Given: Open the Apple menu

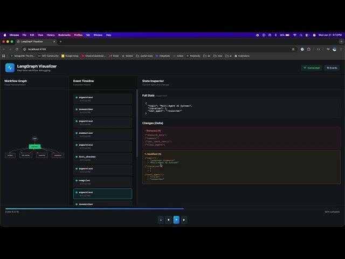Looking at the screenshot, I should [5, 35].
